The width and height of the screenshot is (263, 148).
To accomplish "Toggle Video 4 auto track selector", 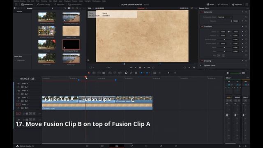I will (x=22, y=87).
